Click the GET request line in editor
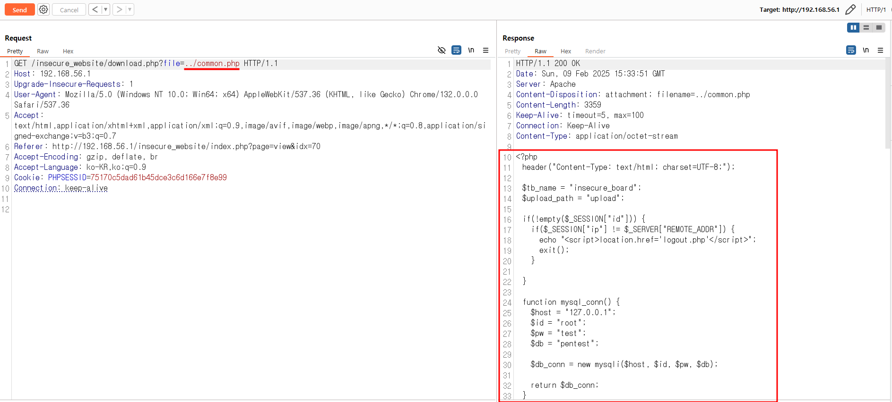This screenshot has width=892, height=402. tap(146, 63)
